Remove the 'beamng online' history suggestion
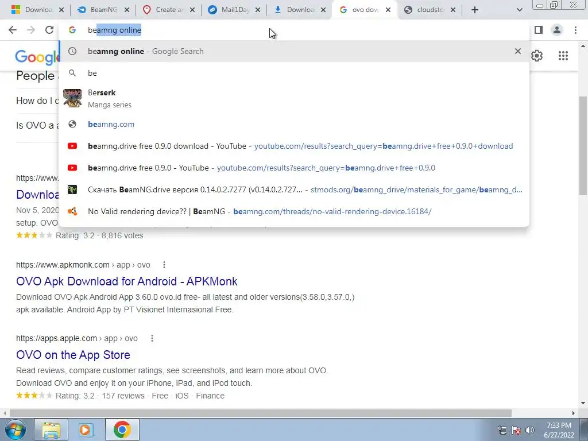This screenshot has width=588, height=441. point(517,51)
